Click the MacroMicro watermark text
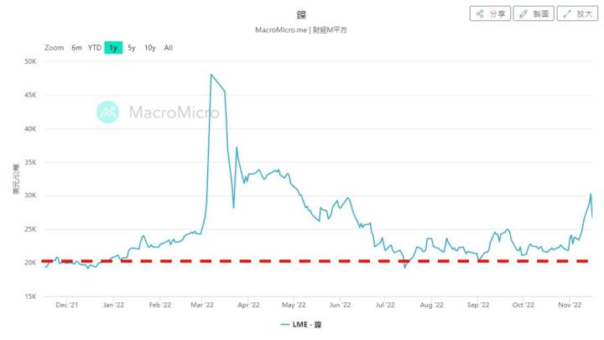The width and height of the screenshot is (604, 340). click(x=174, y=112)
